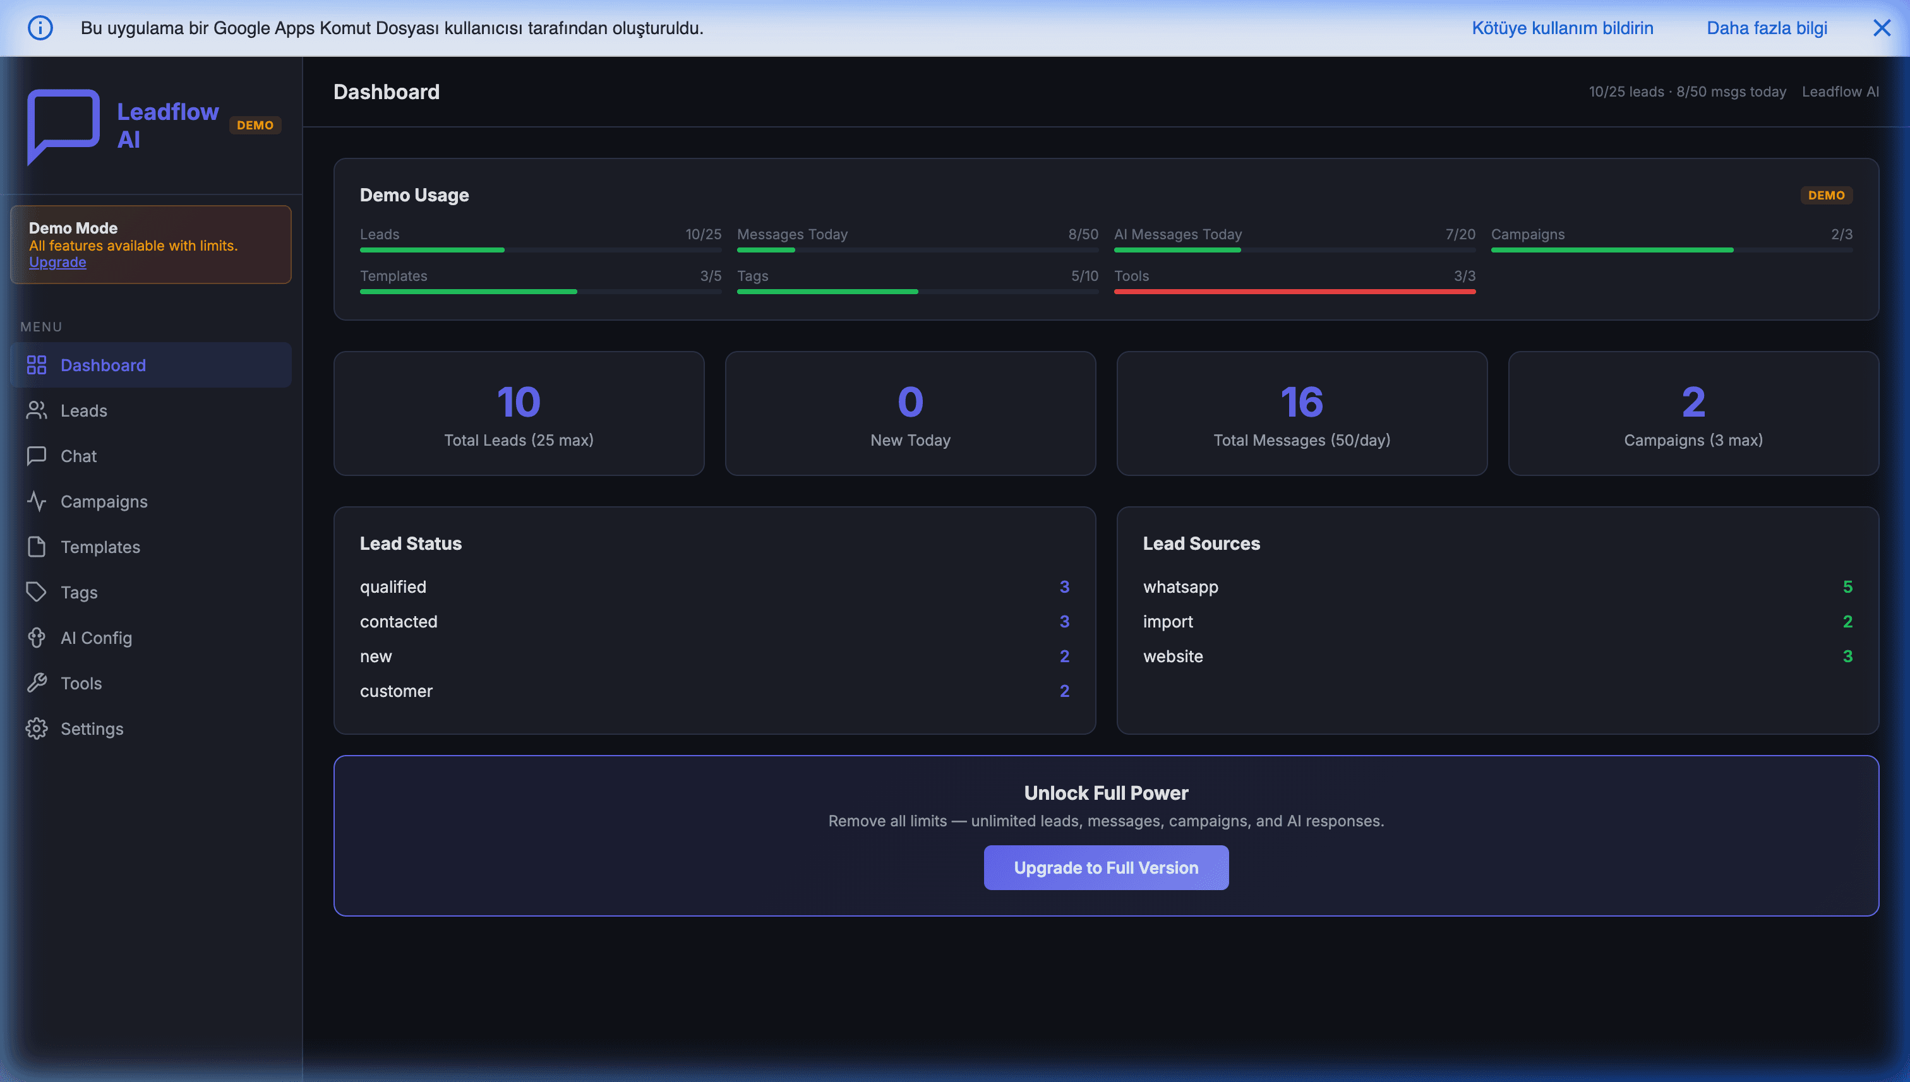Select the Dashboard icon in the sidebar

coord(37,365)
